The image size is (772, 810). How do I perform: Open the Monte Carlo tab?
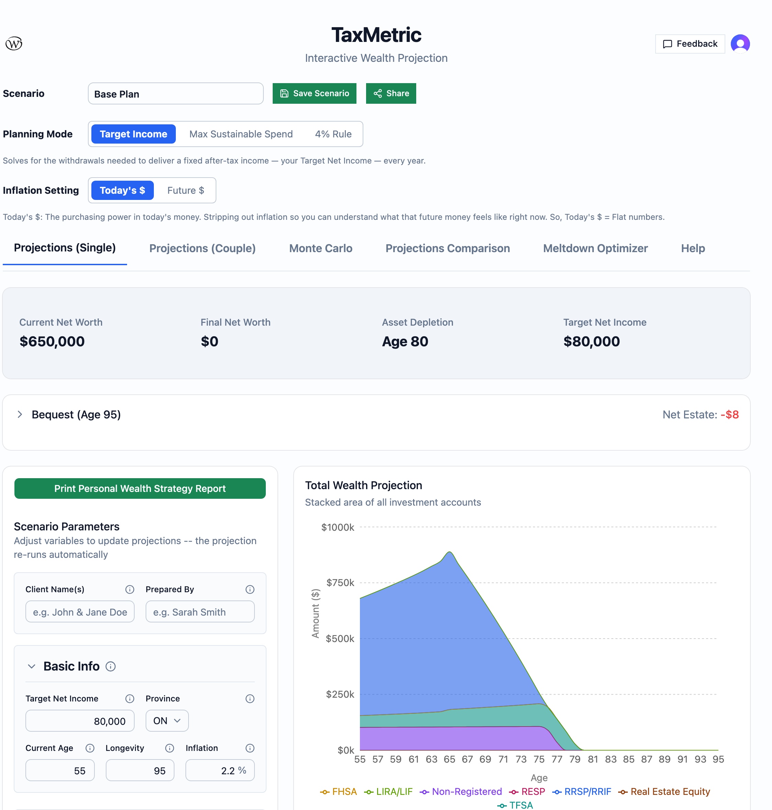pos(320,248)
